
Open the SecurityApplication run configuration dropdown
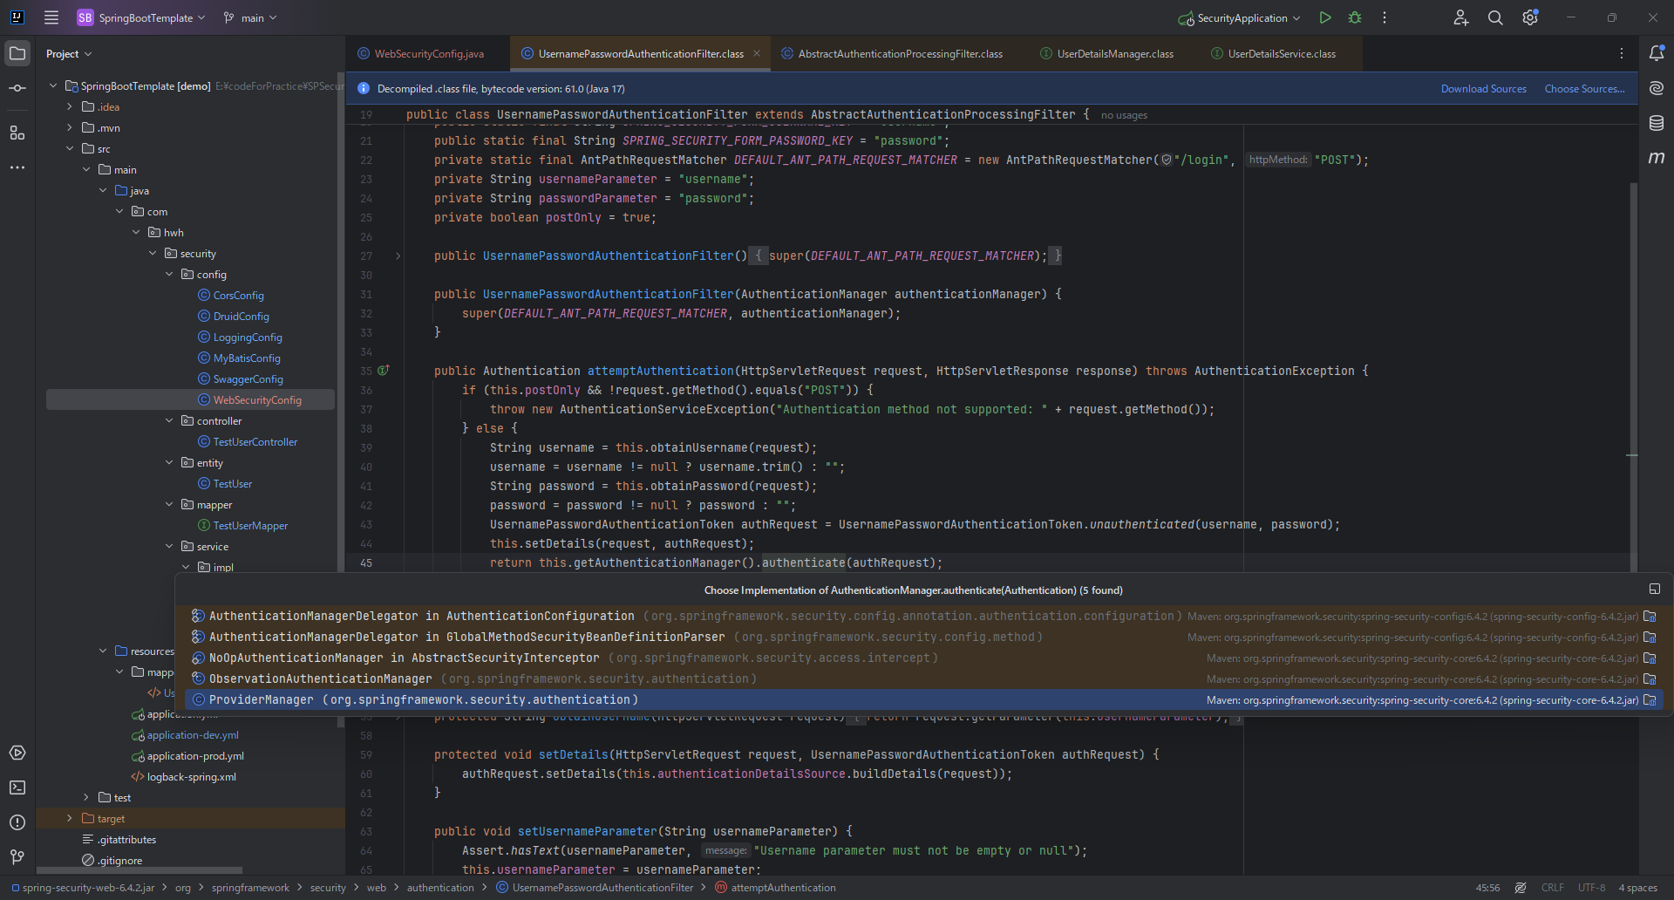coord(1240,17)
